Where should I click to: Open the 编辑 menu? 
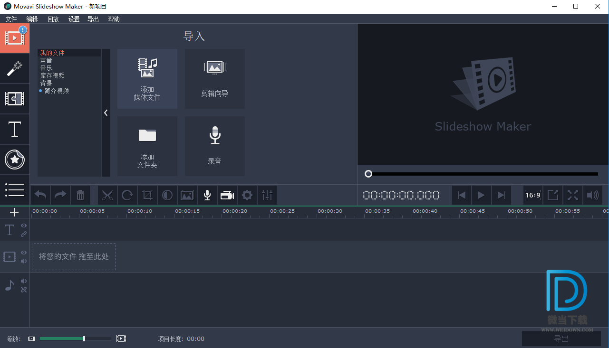tap(32, 19)
